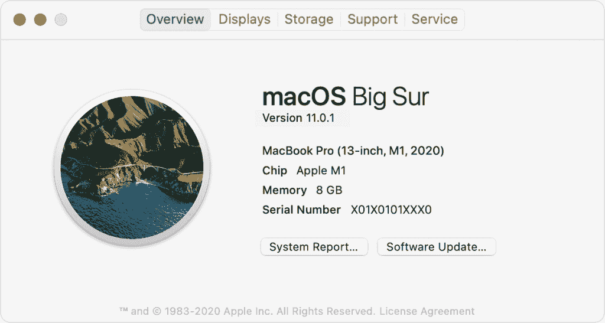The image size is (605, 323).
Task: Click the macOS Big Sur wallpaper icon
Action: click(132, 167)
